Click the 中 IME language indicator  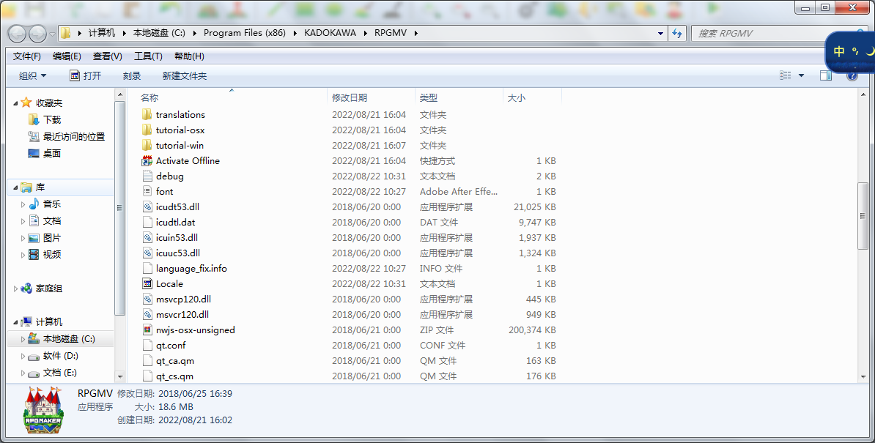coord(839,51)
